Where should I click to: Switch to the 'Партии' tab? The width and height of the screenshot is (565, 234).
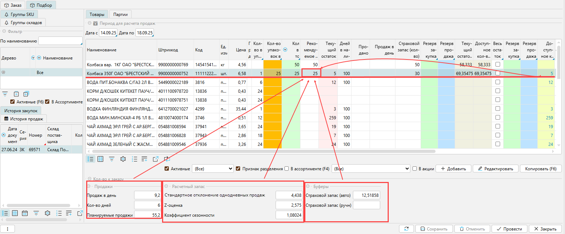[120, 15]
